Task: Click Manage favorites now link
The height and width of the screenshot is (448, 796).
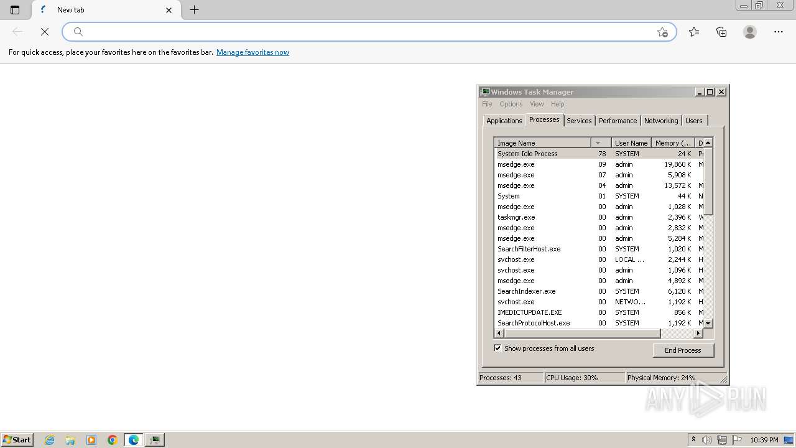Action: [252, 52]
